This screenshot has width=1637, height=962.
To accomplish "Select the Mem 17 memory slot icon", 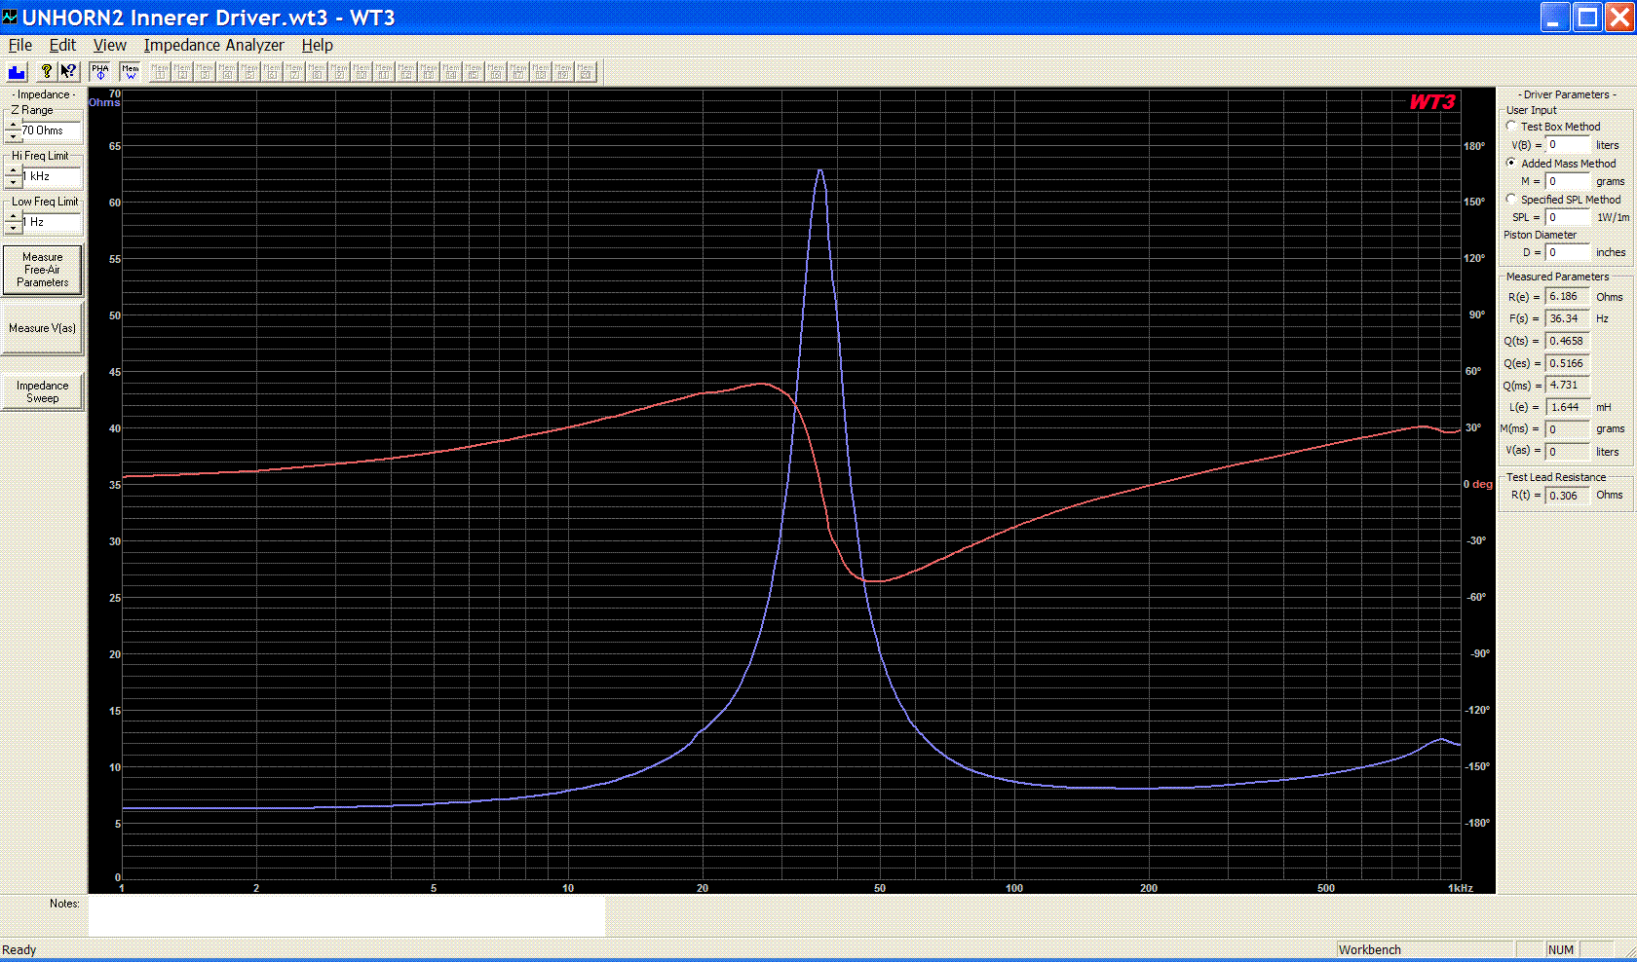I will point(518,71).
